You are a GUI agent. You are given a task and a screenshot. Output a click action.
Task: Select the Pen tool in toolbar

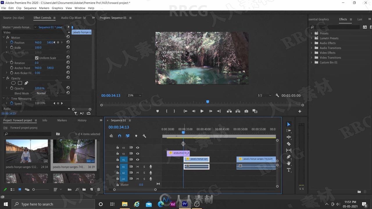[289, 157]
